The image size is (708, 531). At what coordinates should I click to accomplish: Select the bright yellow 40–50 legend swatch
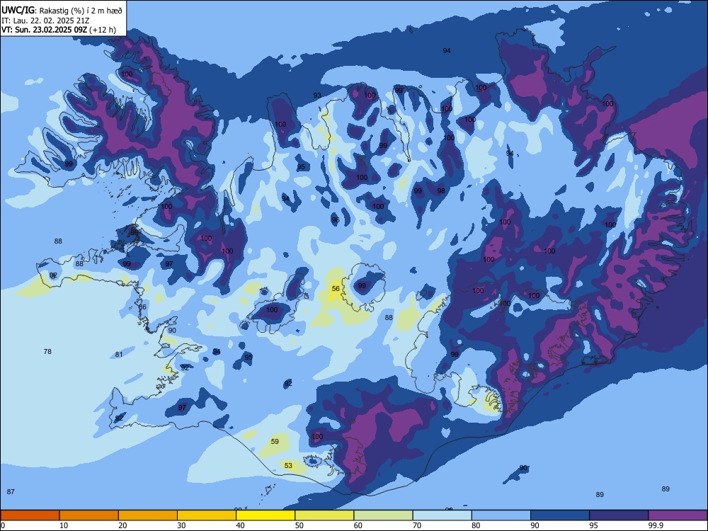point(265,515)
